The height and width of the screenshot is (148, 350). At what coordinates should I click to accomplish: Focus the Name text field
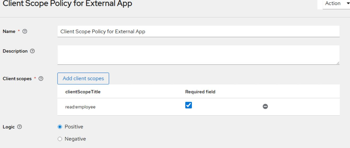point(198,31)
